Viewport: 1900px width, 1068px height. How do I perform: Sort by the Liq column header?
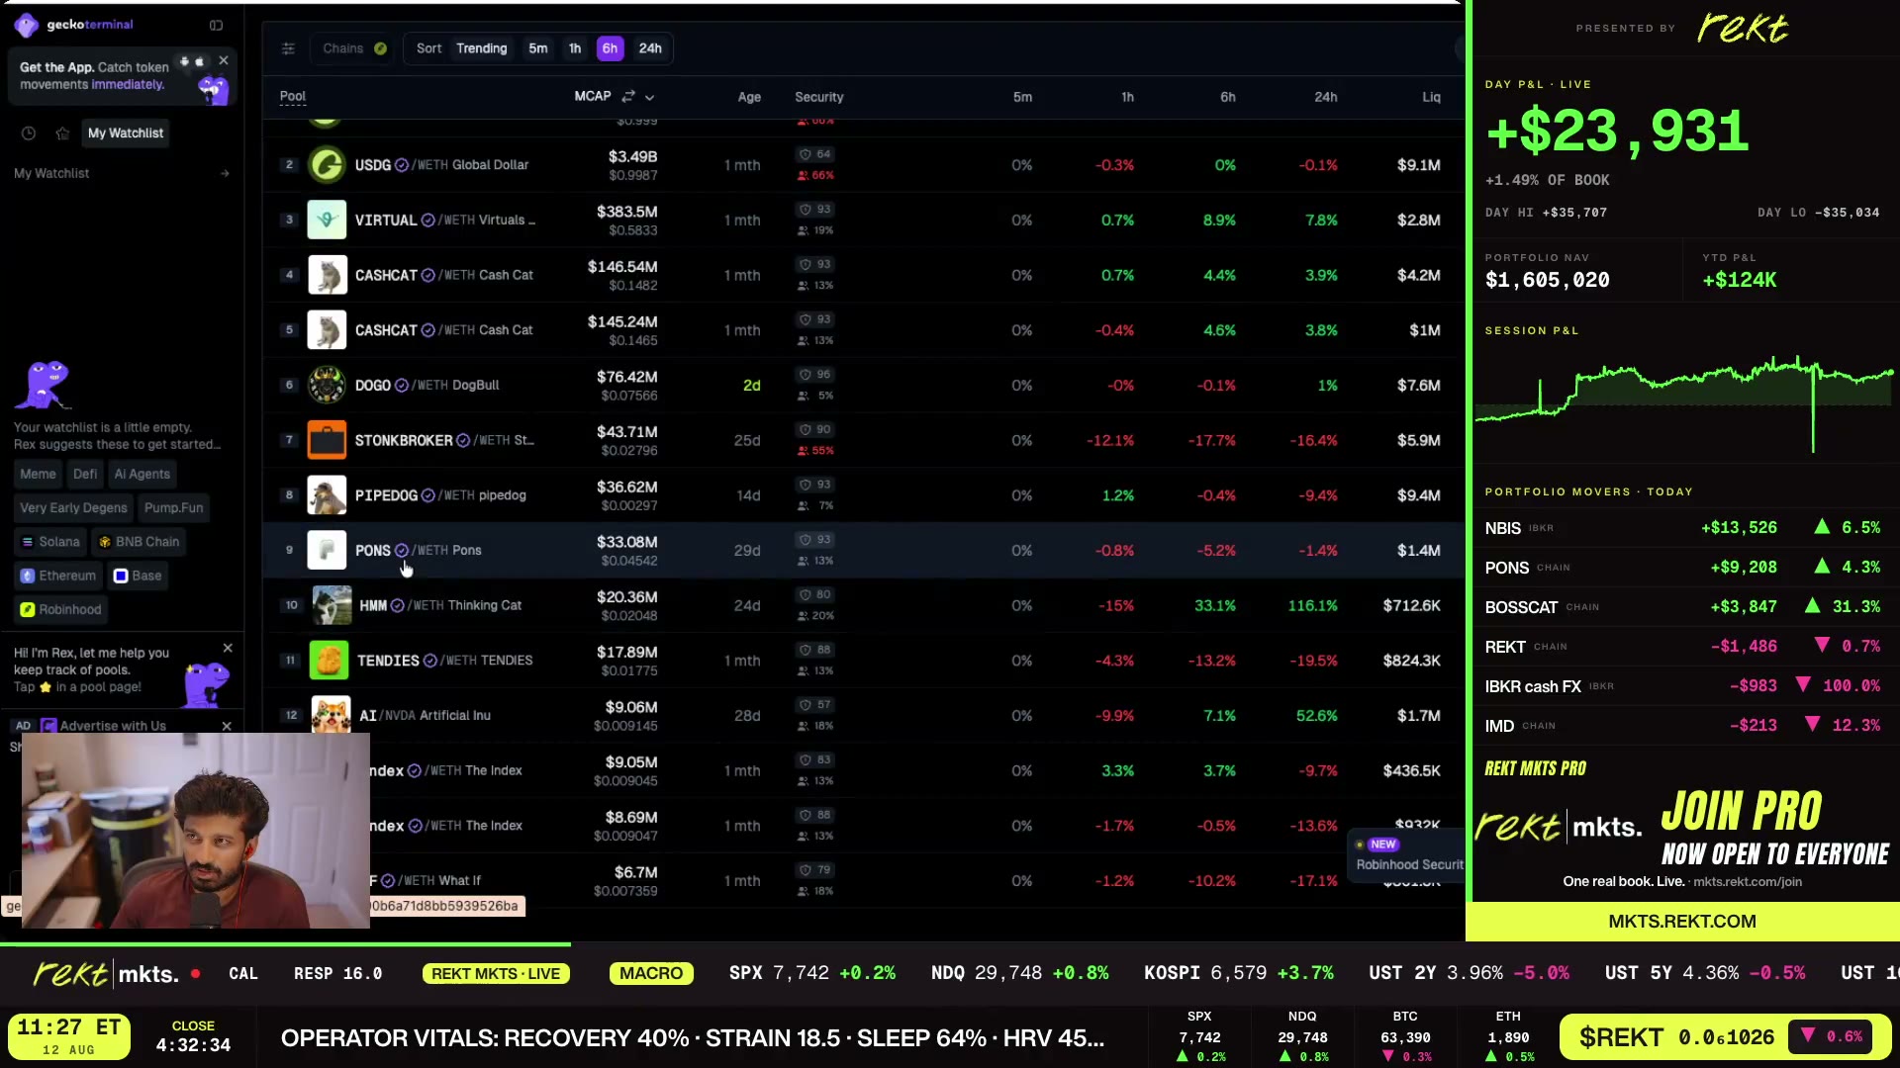1431,97
